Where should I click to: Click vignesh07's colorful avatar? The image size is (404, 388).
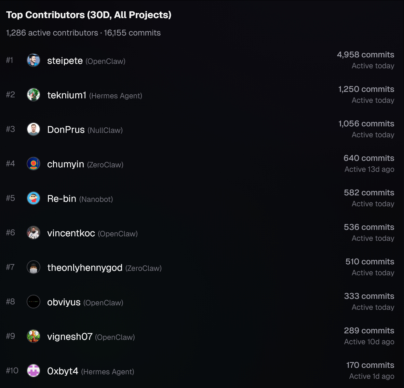[x=33, y=336]
